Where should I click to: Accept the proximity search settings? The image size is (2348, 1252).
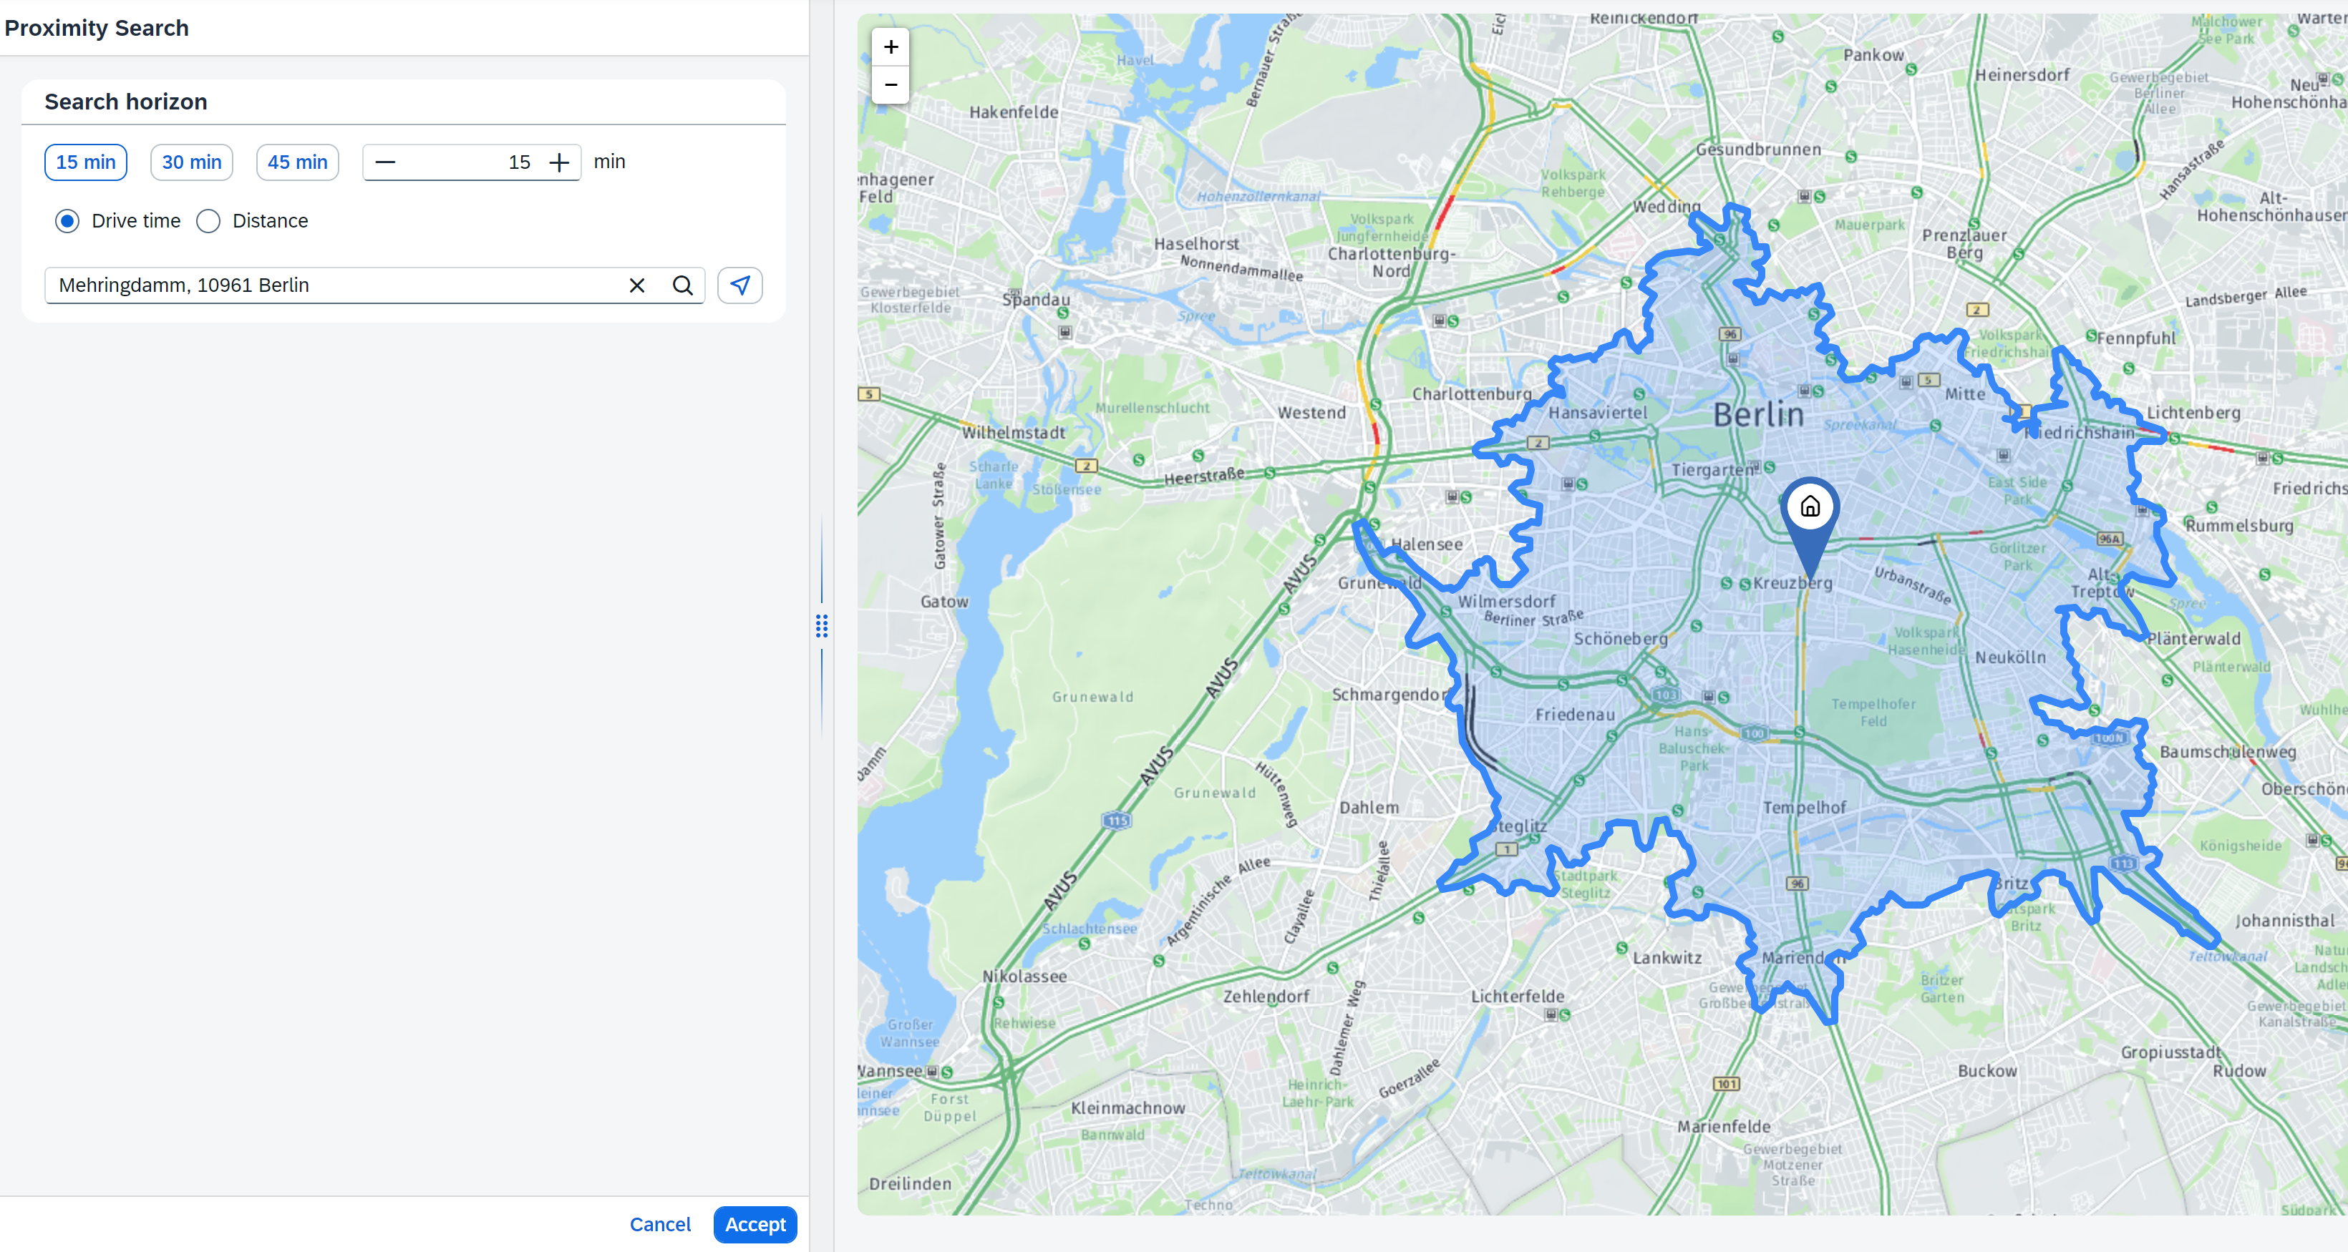755,1224
